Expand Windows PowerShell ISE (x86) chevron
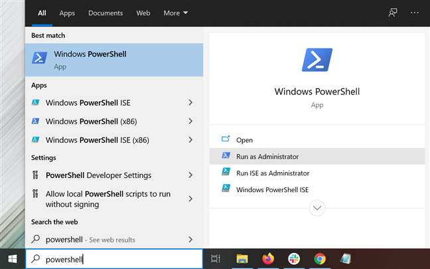This screenshot has width=430, height=269. pyautogui.click(x=190, y=139)
